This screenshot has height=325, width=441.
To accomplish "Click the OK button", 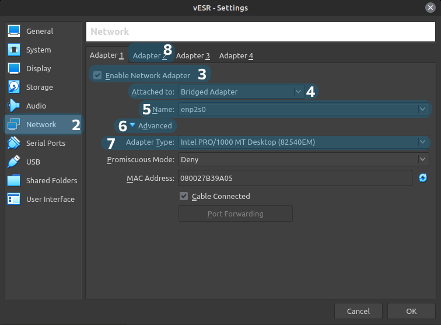I will (x=411, y=311).
